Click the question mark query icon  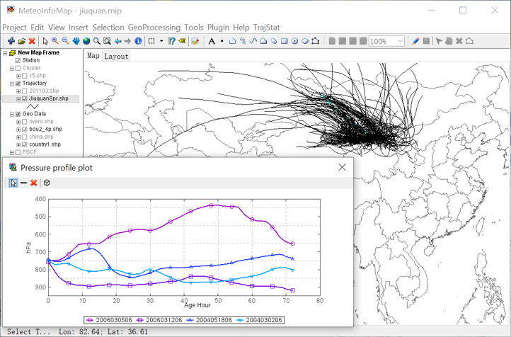pos(172,41)
